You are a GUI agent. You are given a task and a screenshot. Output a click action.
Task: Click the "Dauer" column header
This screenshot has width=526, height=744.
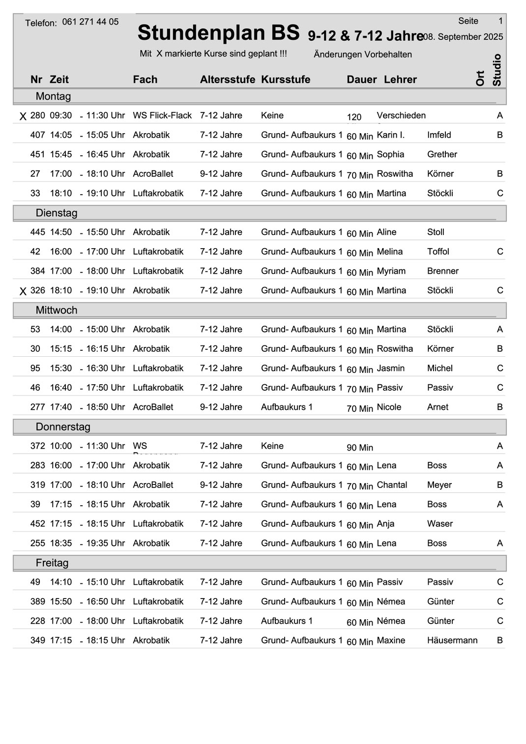[x=361, y=80]
